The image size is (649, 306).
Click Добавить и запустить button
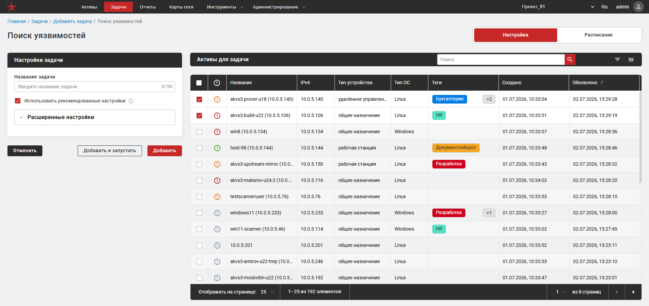click(x=110, y=151)
